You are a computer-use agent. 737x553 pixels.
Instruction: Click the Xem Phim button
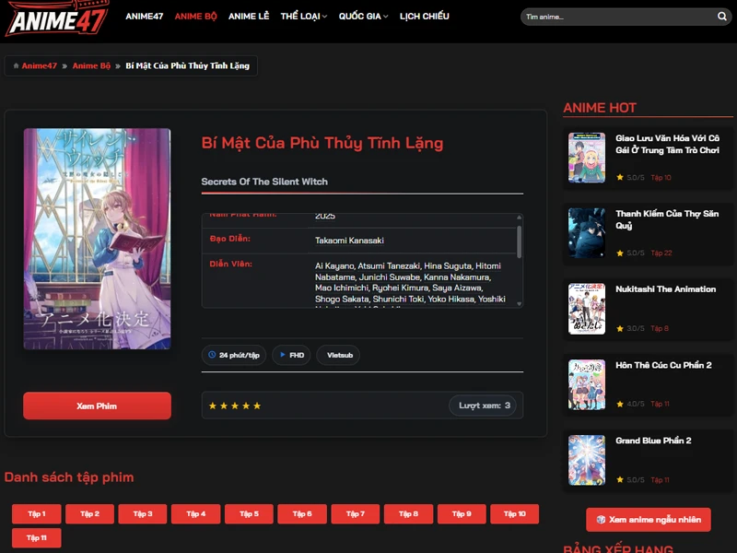click(97, 406)
